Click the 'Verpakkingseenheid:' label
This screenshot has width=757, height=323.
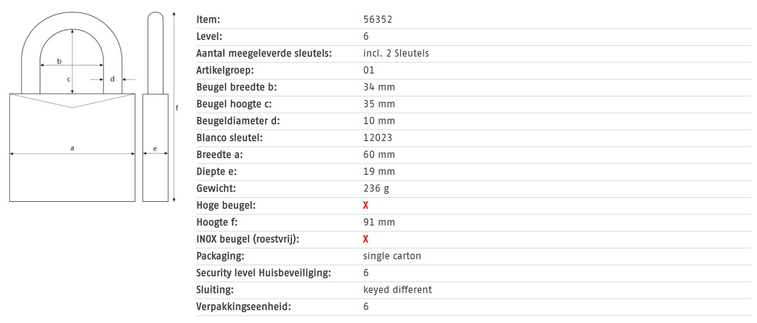pos(244,307)
